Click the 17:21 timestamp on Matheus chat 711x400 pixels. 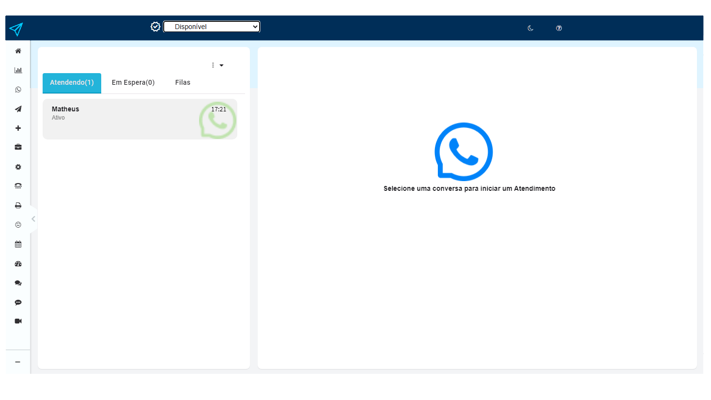[218, 109]
